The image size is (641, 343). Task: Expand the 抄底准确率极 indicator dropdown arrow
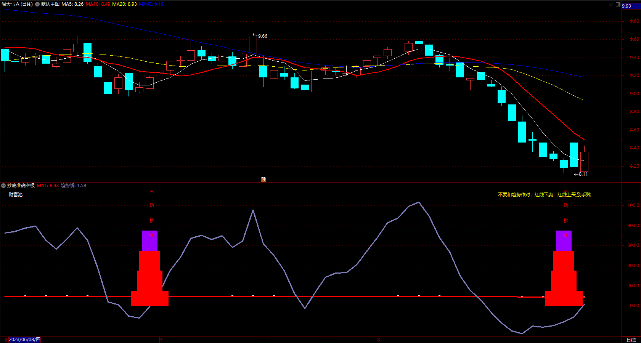3,186
